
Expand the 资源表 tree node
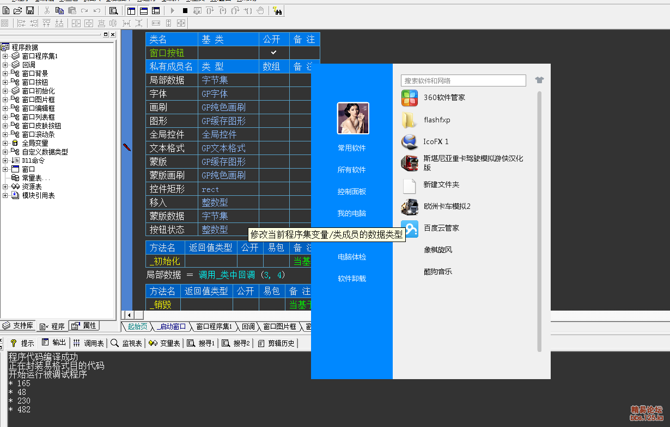tap(5, 187)
